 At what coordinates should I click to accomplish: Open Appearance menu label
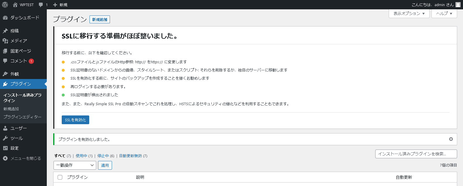(15, 74)
